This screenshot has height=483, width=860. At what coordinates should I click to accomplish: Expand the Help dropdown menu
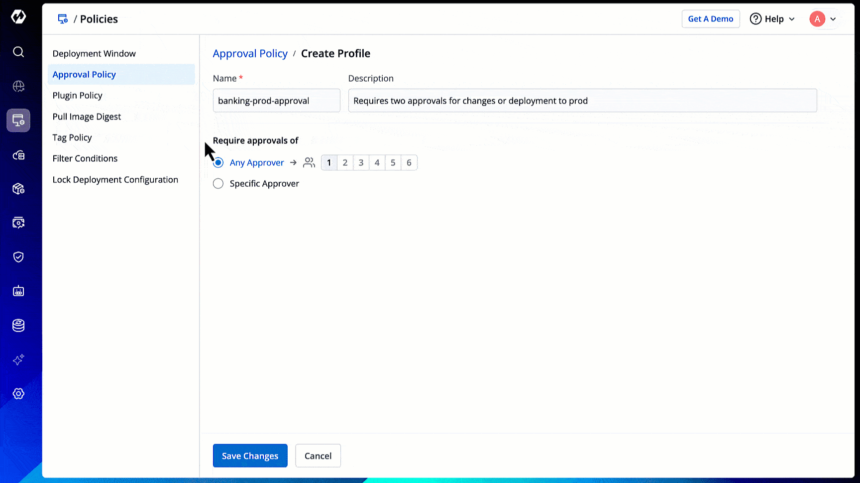[x=772, y=19]
